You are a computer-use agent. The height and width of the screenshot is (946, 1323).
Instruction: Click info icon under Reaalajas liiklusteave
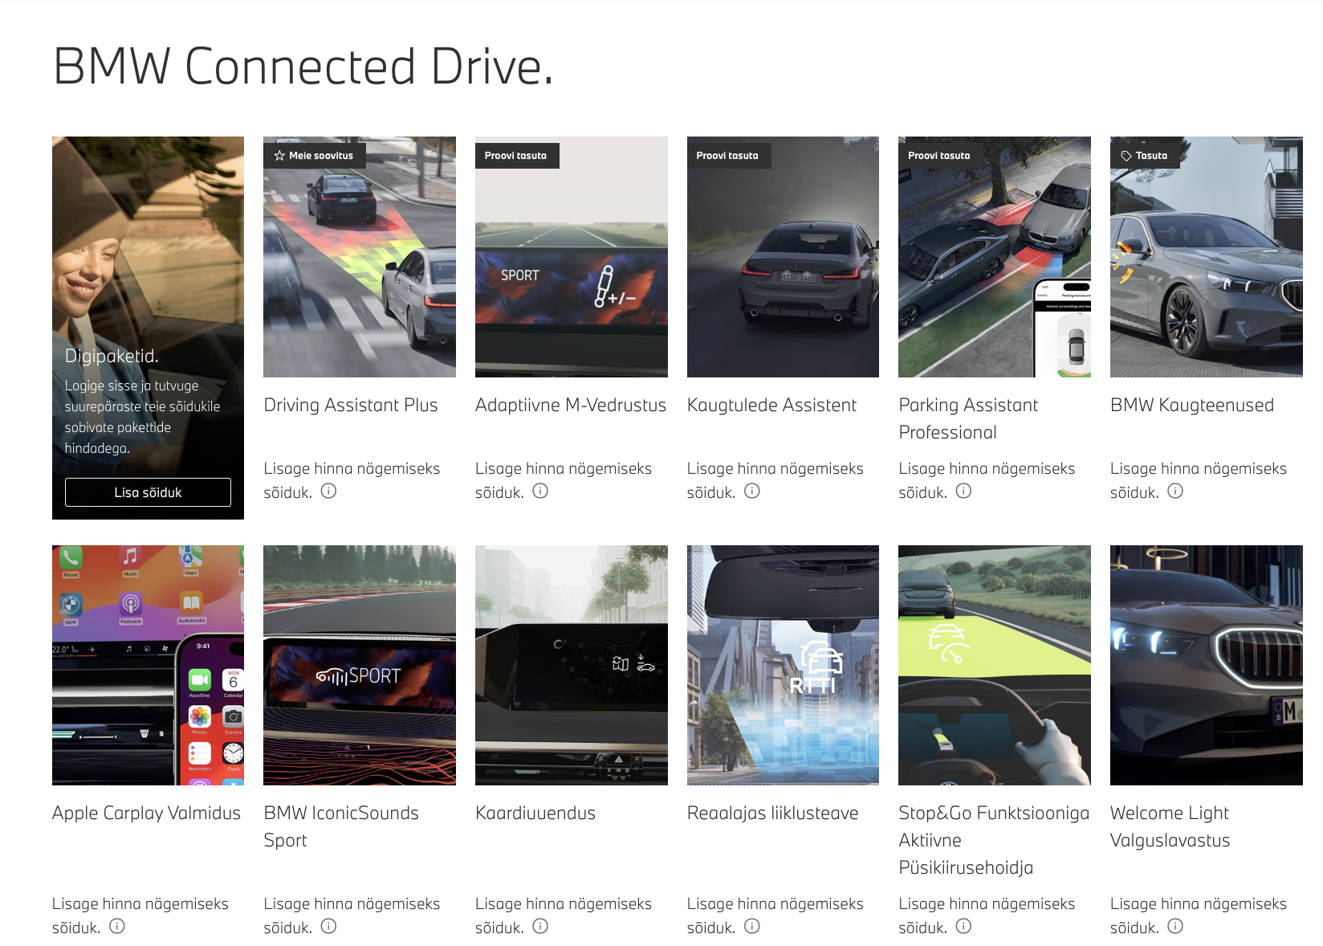pos(751,927)
